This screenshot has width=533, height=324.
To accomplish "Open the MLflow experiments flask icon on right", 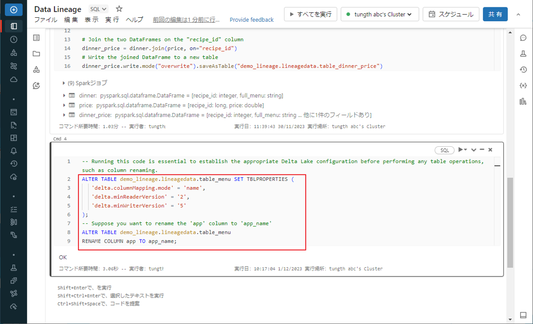I will 523,54.
